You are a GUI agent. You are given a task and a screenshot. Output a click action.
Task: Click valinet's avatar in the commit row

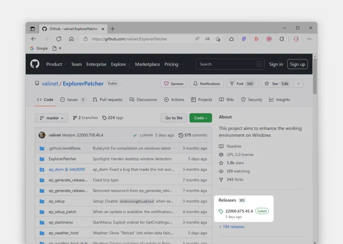click(x=42, y=135)
